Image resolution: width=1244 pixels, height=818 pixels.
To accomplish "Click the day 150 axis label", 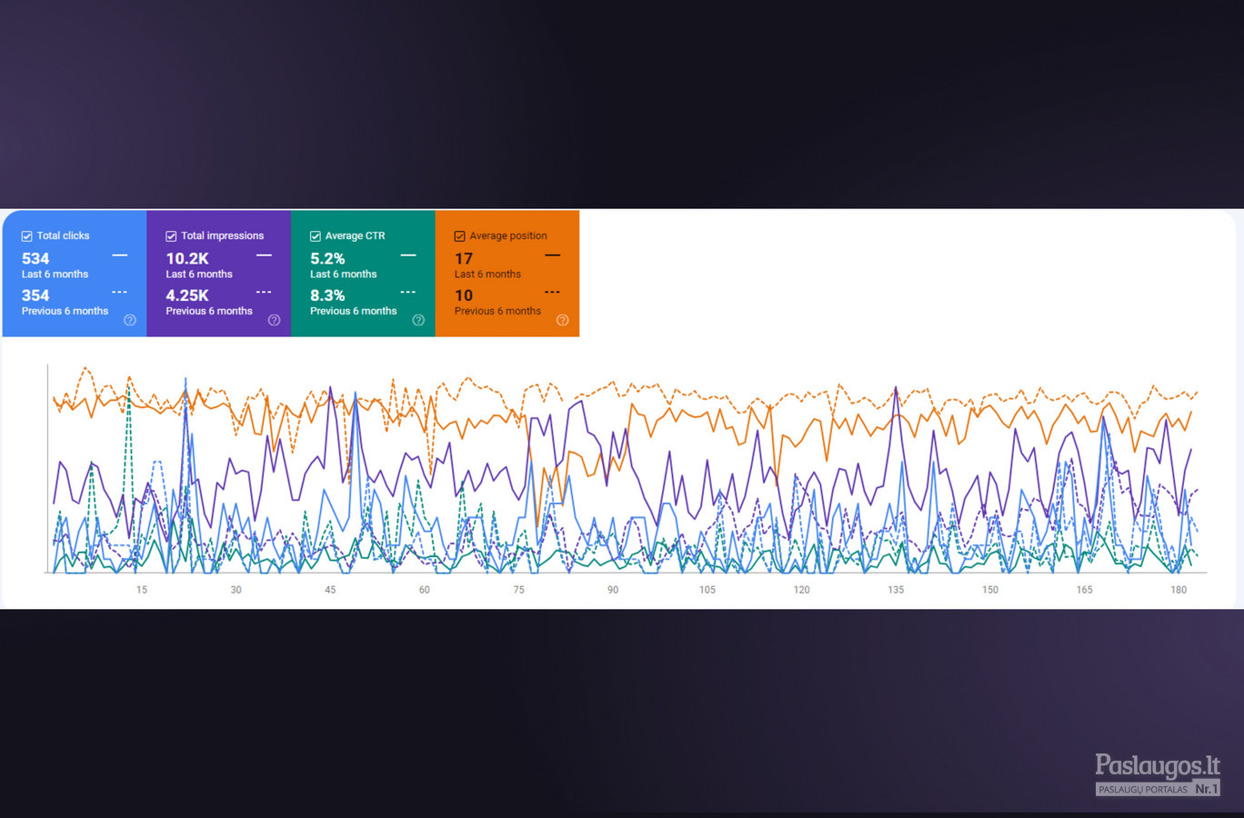I will tap(990, 590).
